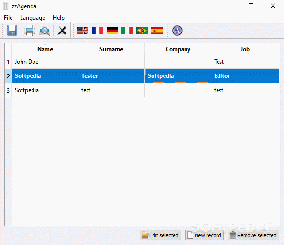Select empty company cell in row 1
This screenshot has height=245, width=284.
(178, 62)
